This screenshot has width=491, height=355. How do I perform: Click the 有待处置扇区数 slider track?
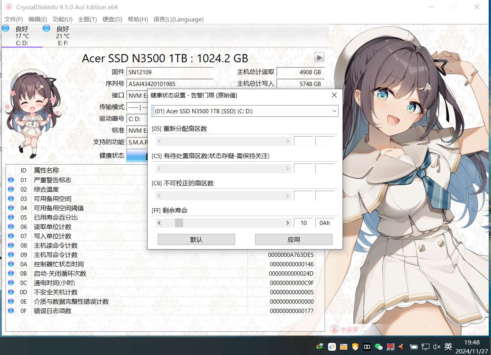tap(224, 168)
